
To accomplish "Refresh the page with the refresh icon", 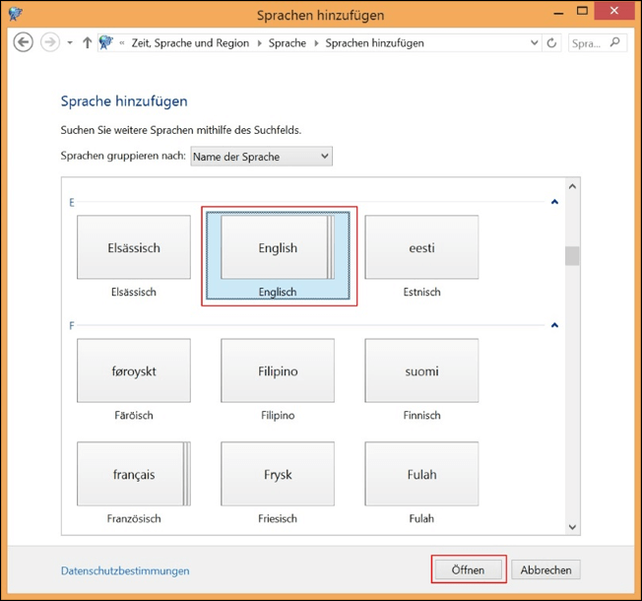I will 551,42.
